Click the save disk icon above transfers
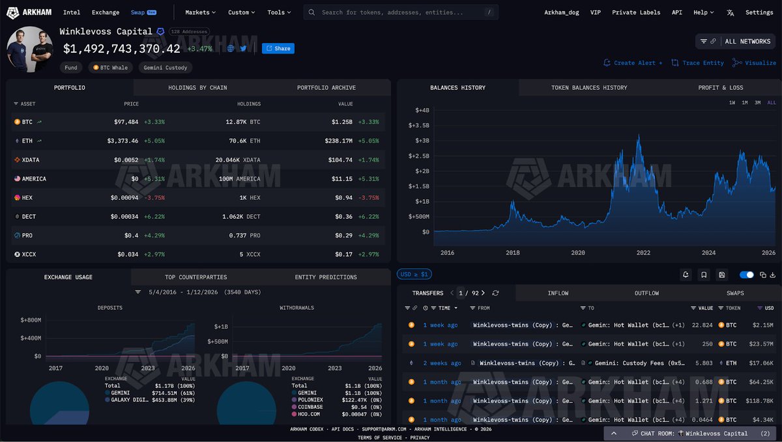Viewport: 782px width, 442px height. click(x=721, y=275)
